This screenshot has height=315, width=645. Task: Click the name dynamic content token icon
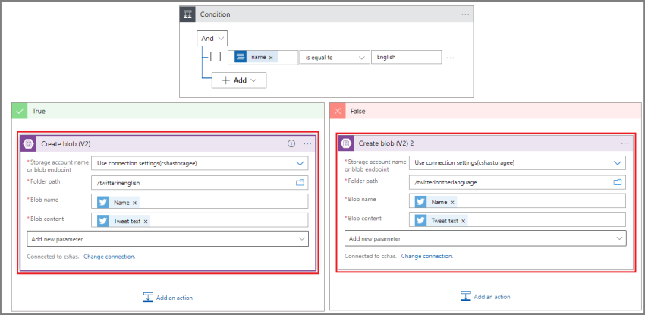point(241,57)
